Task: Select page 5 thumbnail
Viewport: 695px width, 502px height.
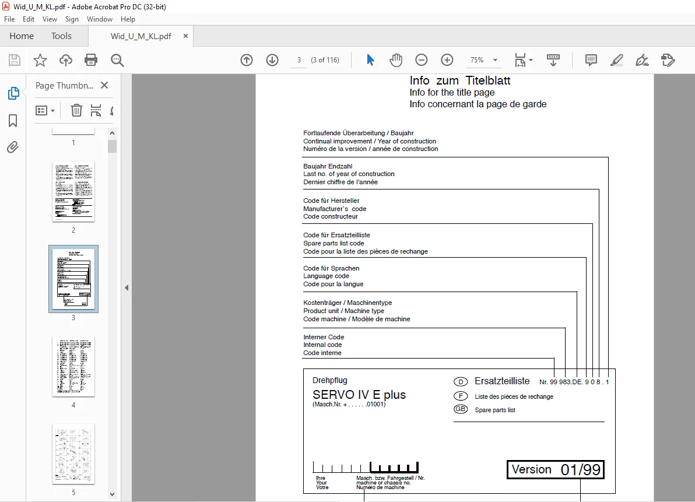Action: [73, 454]
